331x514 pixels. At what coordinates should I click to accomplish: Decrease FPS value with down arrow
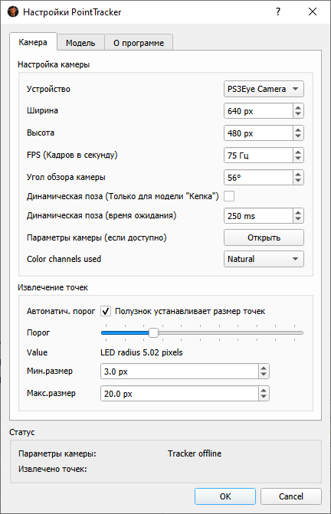(298, 159)
